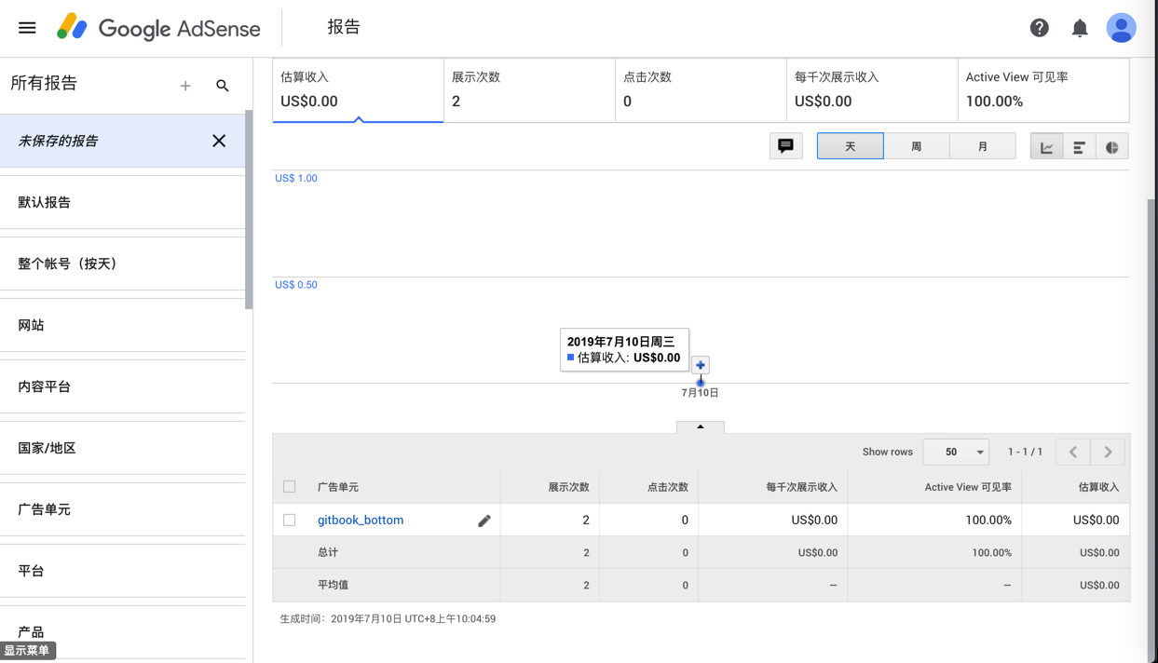The image size is (1158, 663).
Task: Select the 周 (week) granularity toggle
Action: pyautogui.click(x=916, y=146)
